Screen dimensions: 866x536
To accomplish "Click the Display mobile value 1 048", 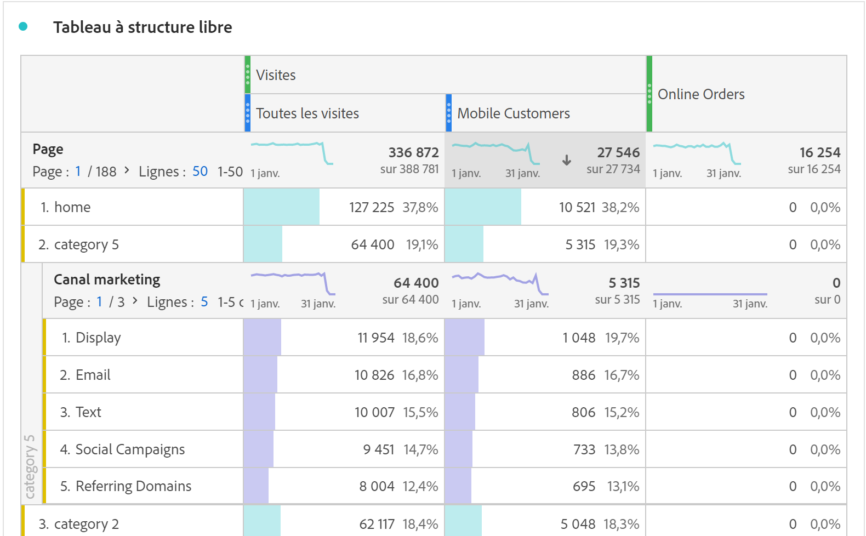I will coord(579,338).
